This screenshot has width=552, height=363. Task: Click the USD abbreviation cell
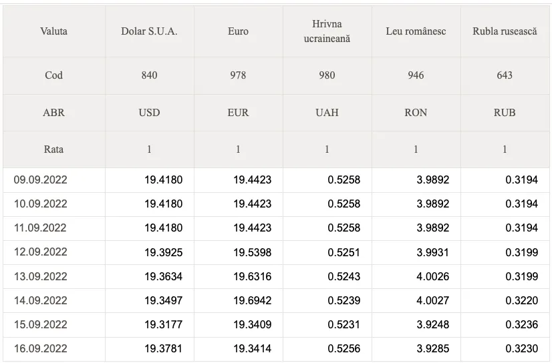[149, 113]
